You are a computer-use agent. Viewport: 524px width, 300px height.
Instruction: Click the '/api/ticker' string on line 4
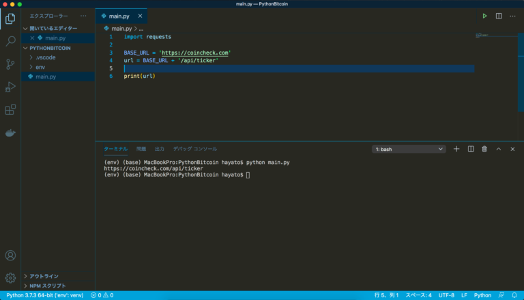pyautogui.click(x=198, y=61)
